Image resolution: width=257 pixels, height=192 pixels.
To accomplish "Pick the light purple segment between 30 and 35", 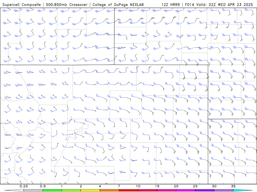I will (x=224, y=190).
